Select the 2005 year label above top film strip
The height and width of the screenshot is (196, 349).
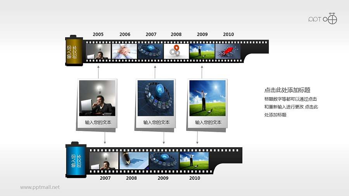[98, 34]
